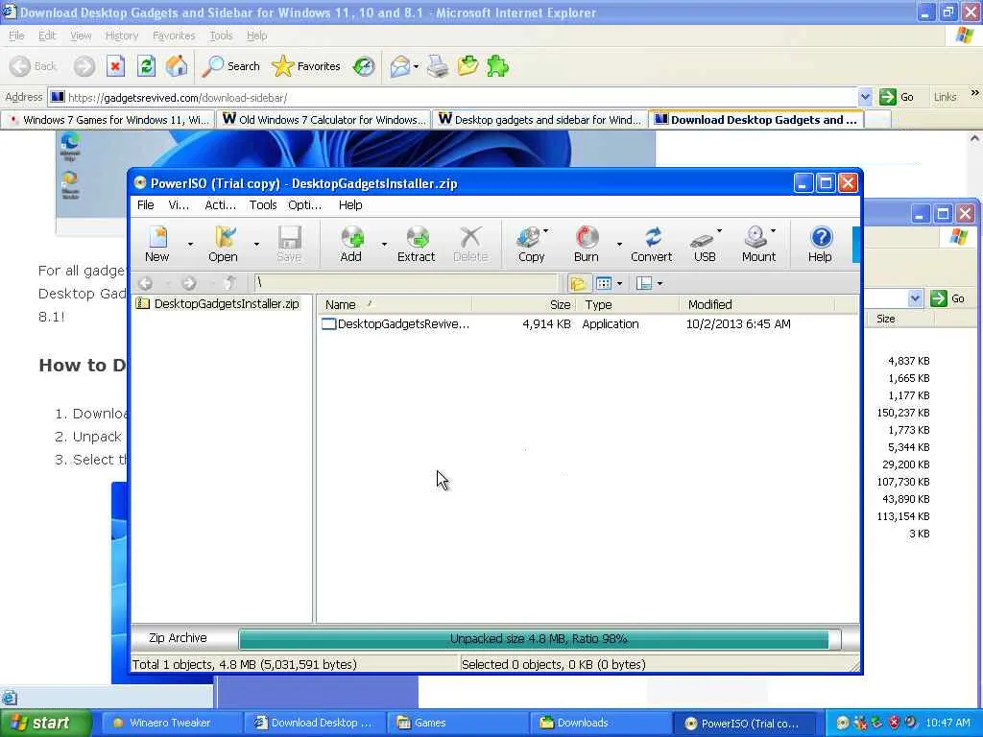The image size is (983, 737).
Task: Click the Extract icon in PowerISO
Action: point(417,245)
